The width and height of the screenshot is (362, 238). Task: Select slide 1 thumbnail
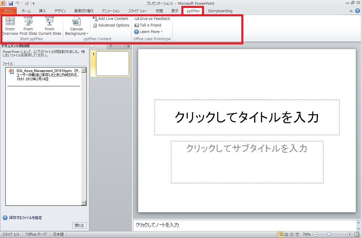click(x=113, y=63)
